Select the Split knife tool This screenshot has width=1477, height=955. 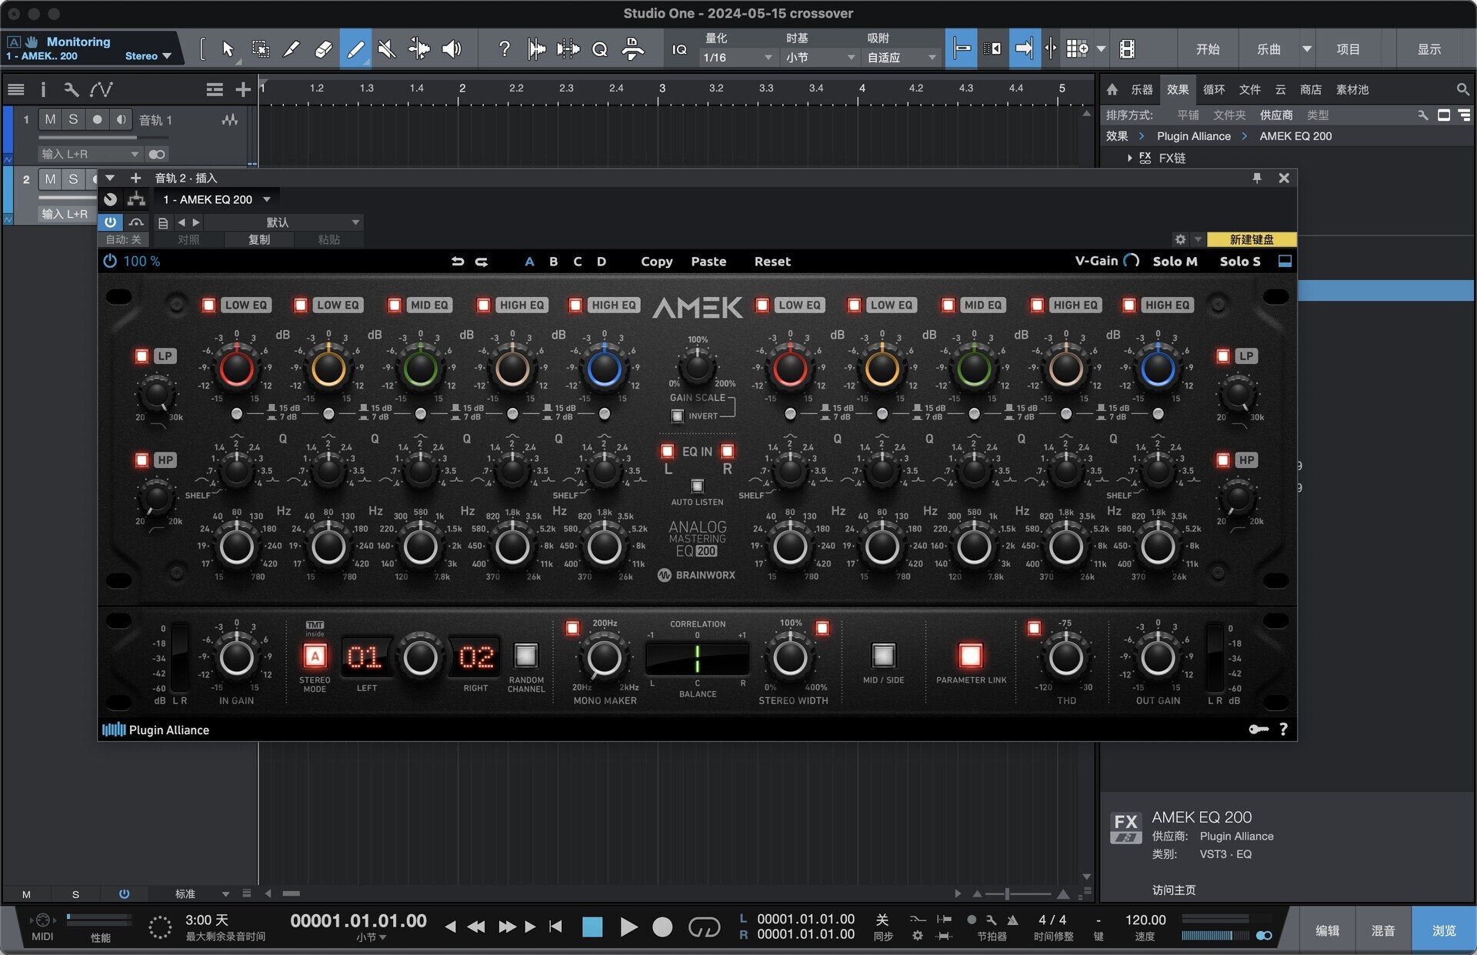[x=292, y=49]
